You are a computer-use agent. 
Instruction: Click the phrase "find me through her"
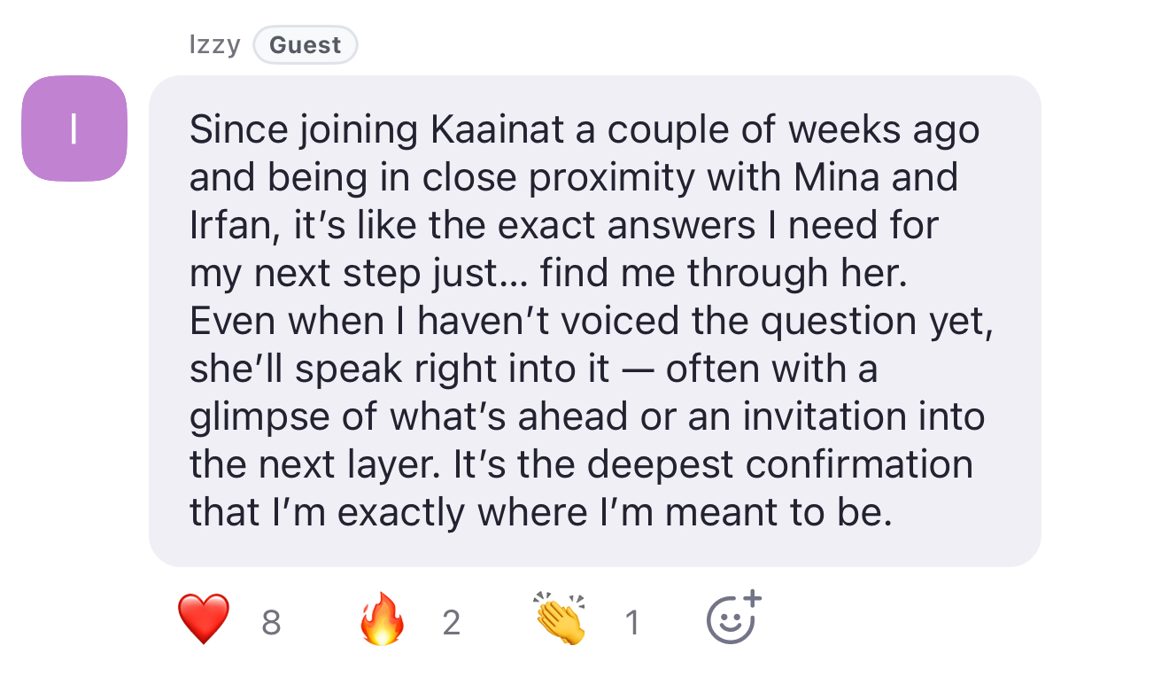(x=724, y=274)
